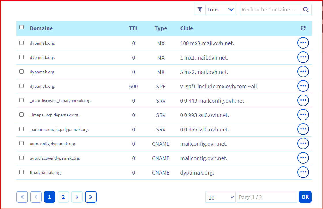Tick the checkbox for mx1.mail.ovh.net row
The height and width of the screenshot is (209, 323).
coord(21,57)
